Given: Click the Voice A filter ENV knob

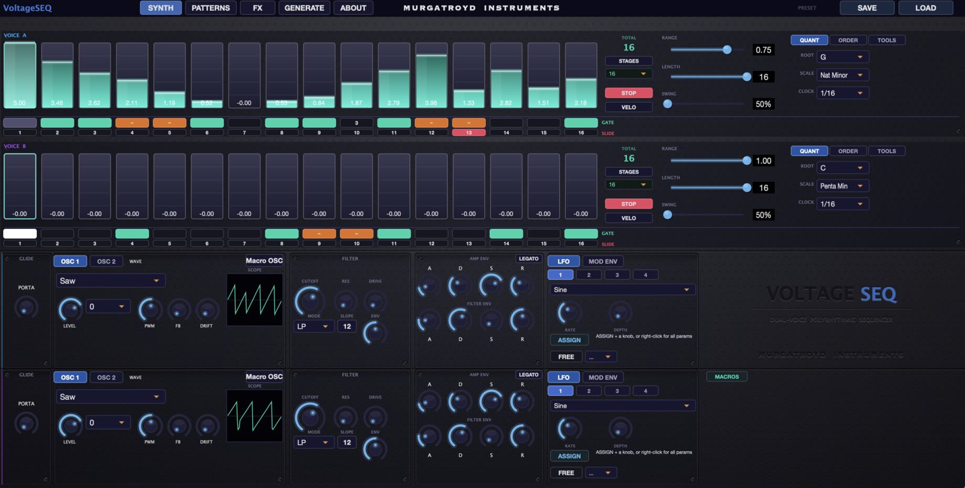Looking at the screenshot, I should click(375, 333).
